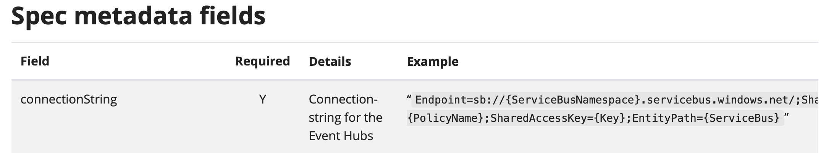Click the Spec metadata fields heading

pos(138,16)
